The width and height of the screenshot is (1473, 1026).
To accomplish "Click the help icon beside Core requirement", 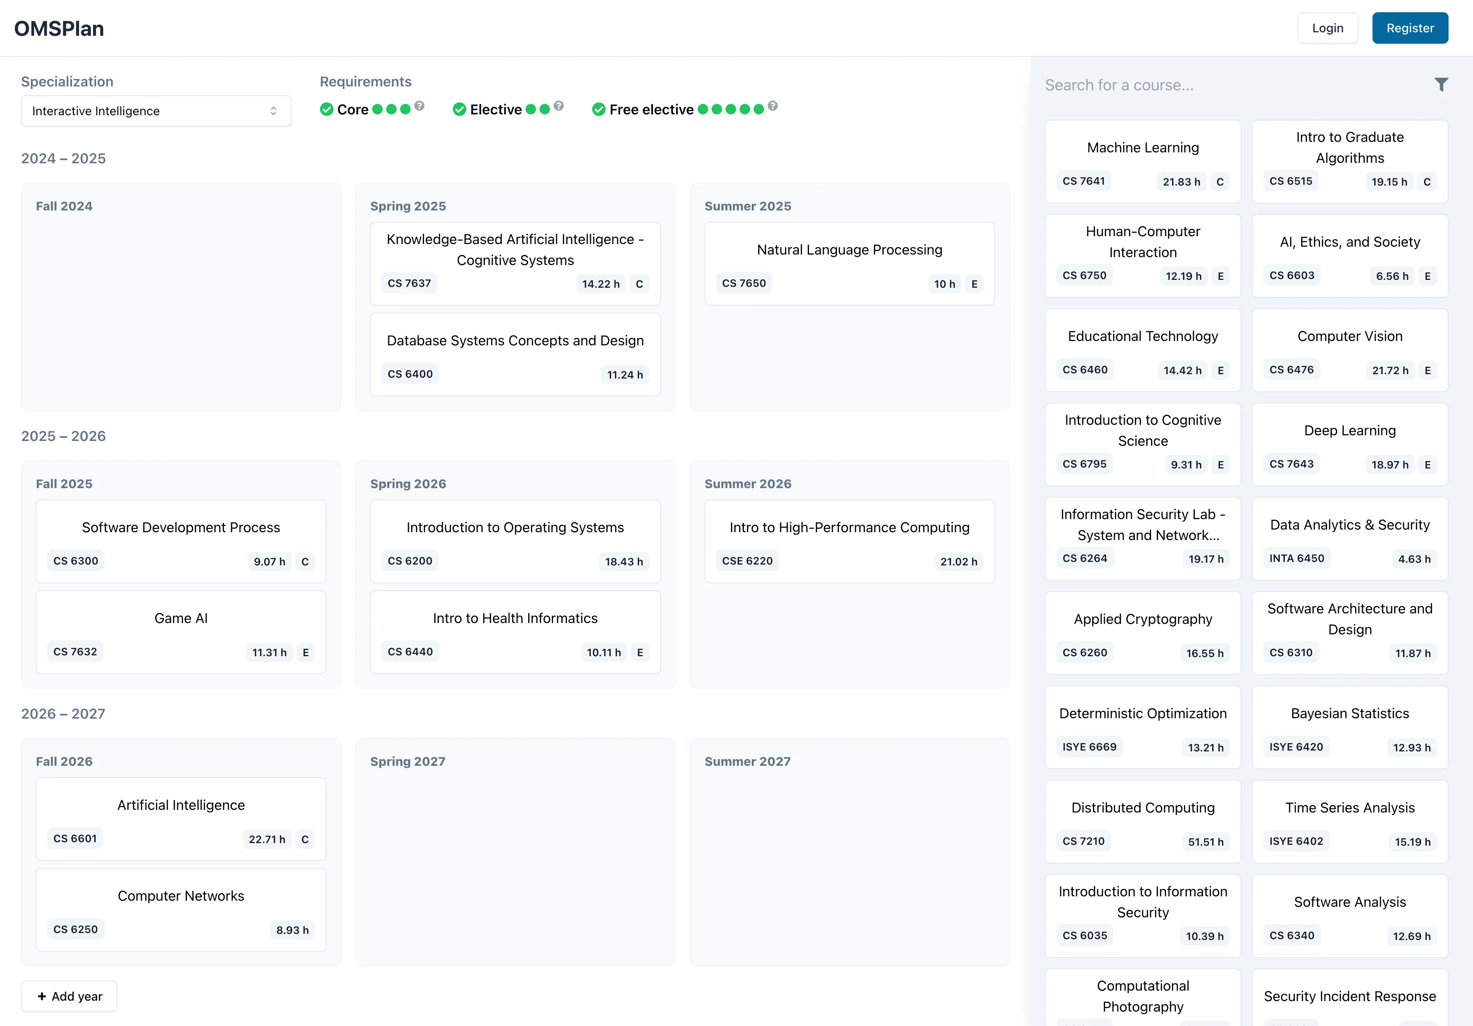I will [x=420, y=107].
